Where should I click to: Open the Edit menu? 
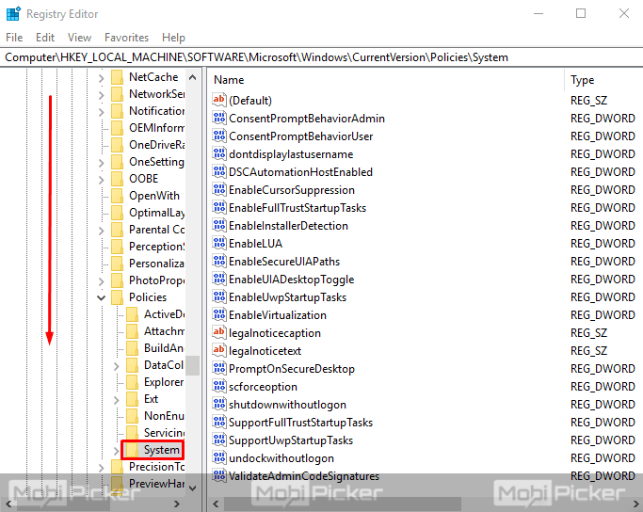[45, 38]
